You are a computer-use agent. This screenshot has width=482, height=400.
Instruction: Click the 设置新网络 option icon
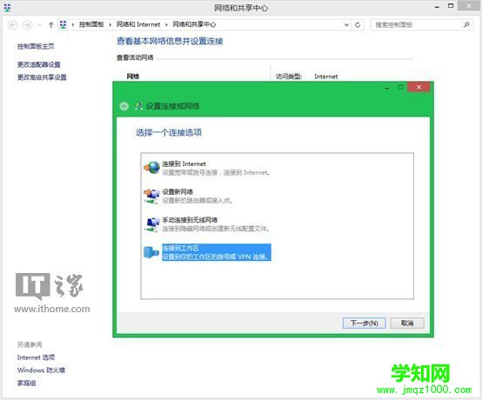(151, 196)
